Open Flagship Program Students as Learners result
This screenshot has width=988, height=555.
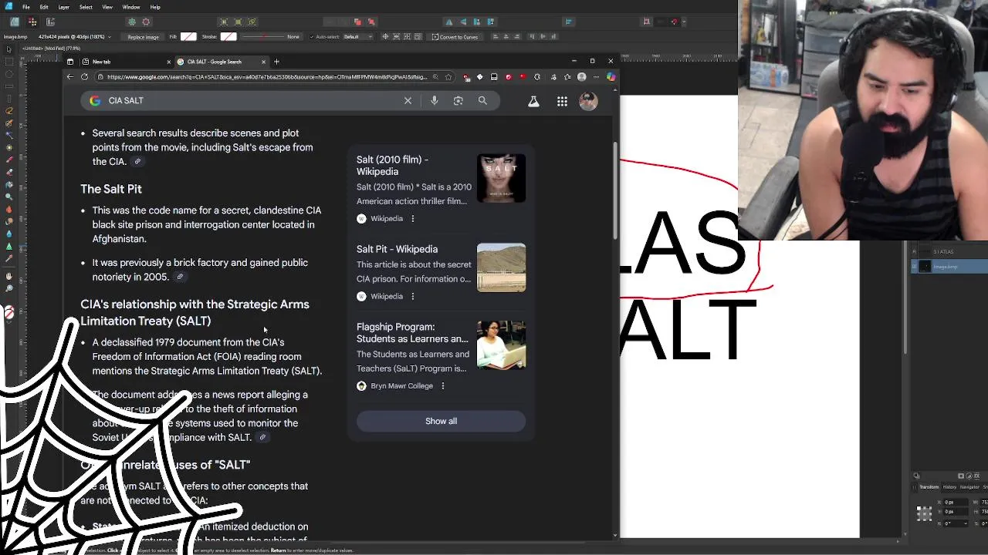pos(412,333)
